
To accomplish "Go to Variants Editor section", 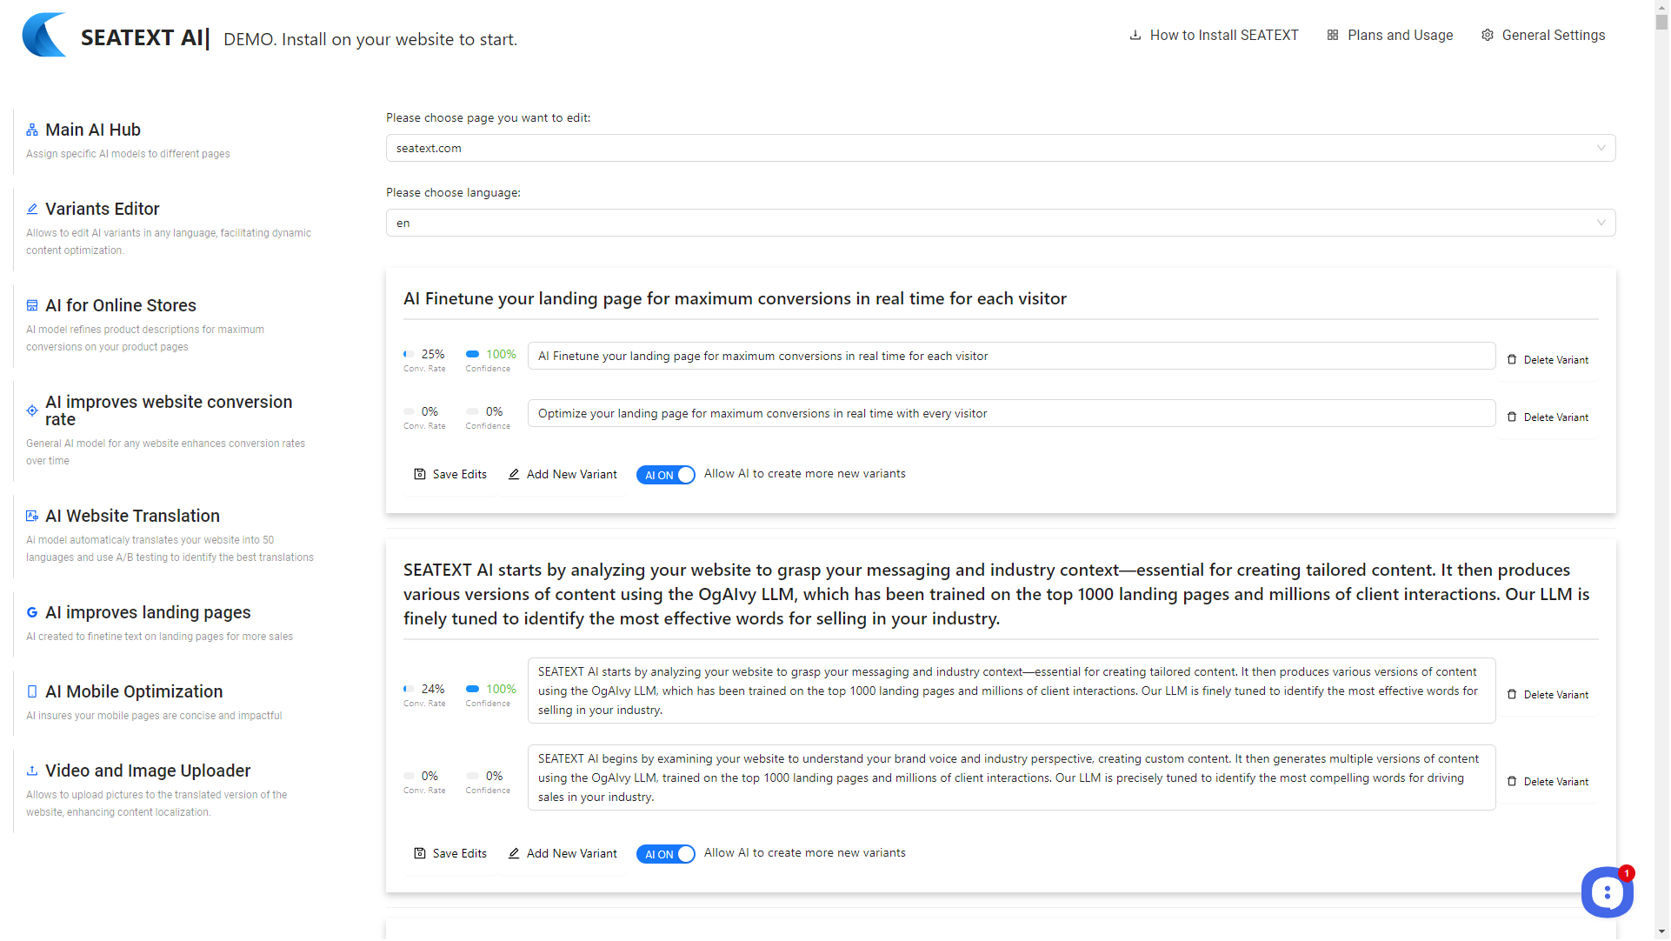I will [103, 210].
